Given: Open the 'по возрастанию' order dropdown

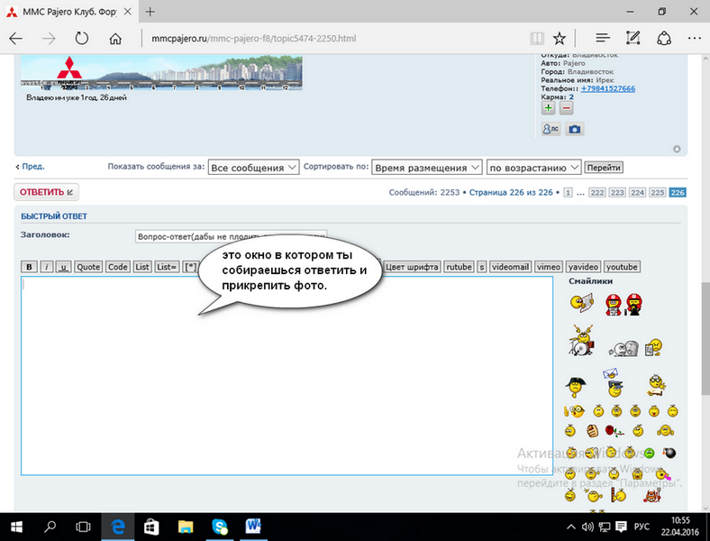Looking at the screenshot, I should pos(533,168).
